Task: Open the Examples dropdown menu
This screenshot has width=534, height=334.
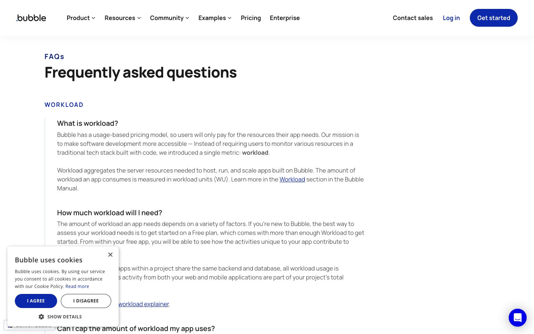Action: tap(215, 18)
